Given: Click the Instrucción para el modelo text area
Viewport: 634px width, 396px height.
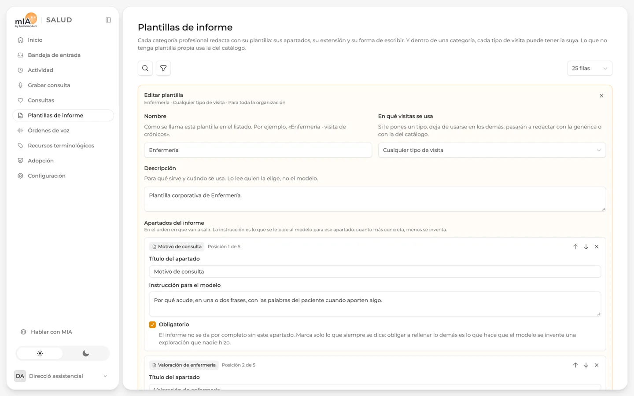Looking at the screenshot, I should 375,304.
